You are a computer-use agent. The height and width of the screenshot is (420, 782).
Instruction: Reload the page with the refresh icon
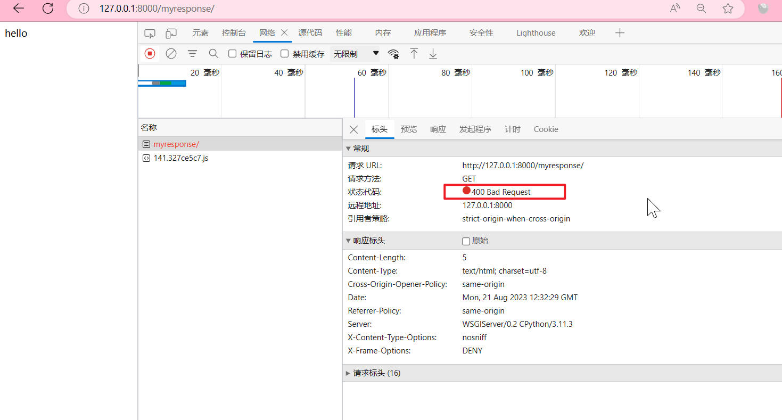point(48,8)
